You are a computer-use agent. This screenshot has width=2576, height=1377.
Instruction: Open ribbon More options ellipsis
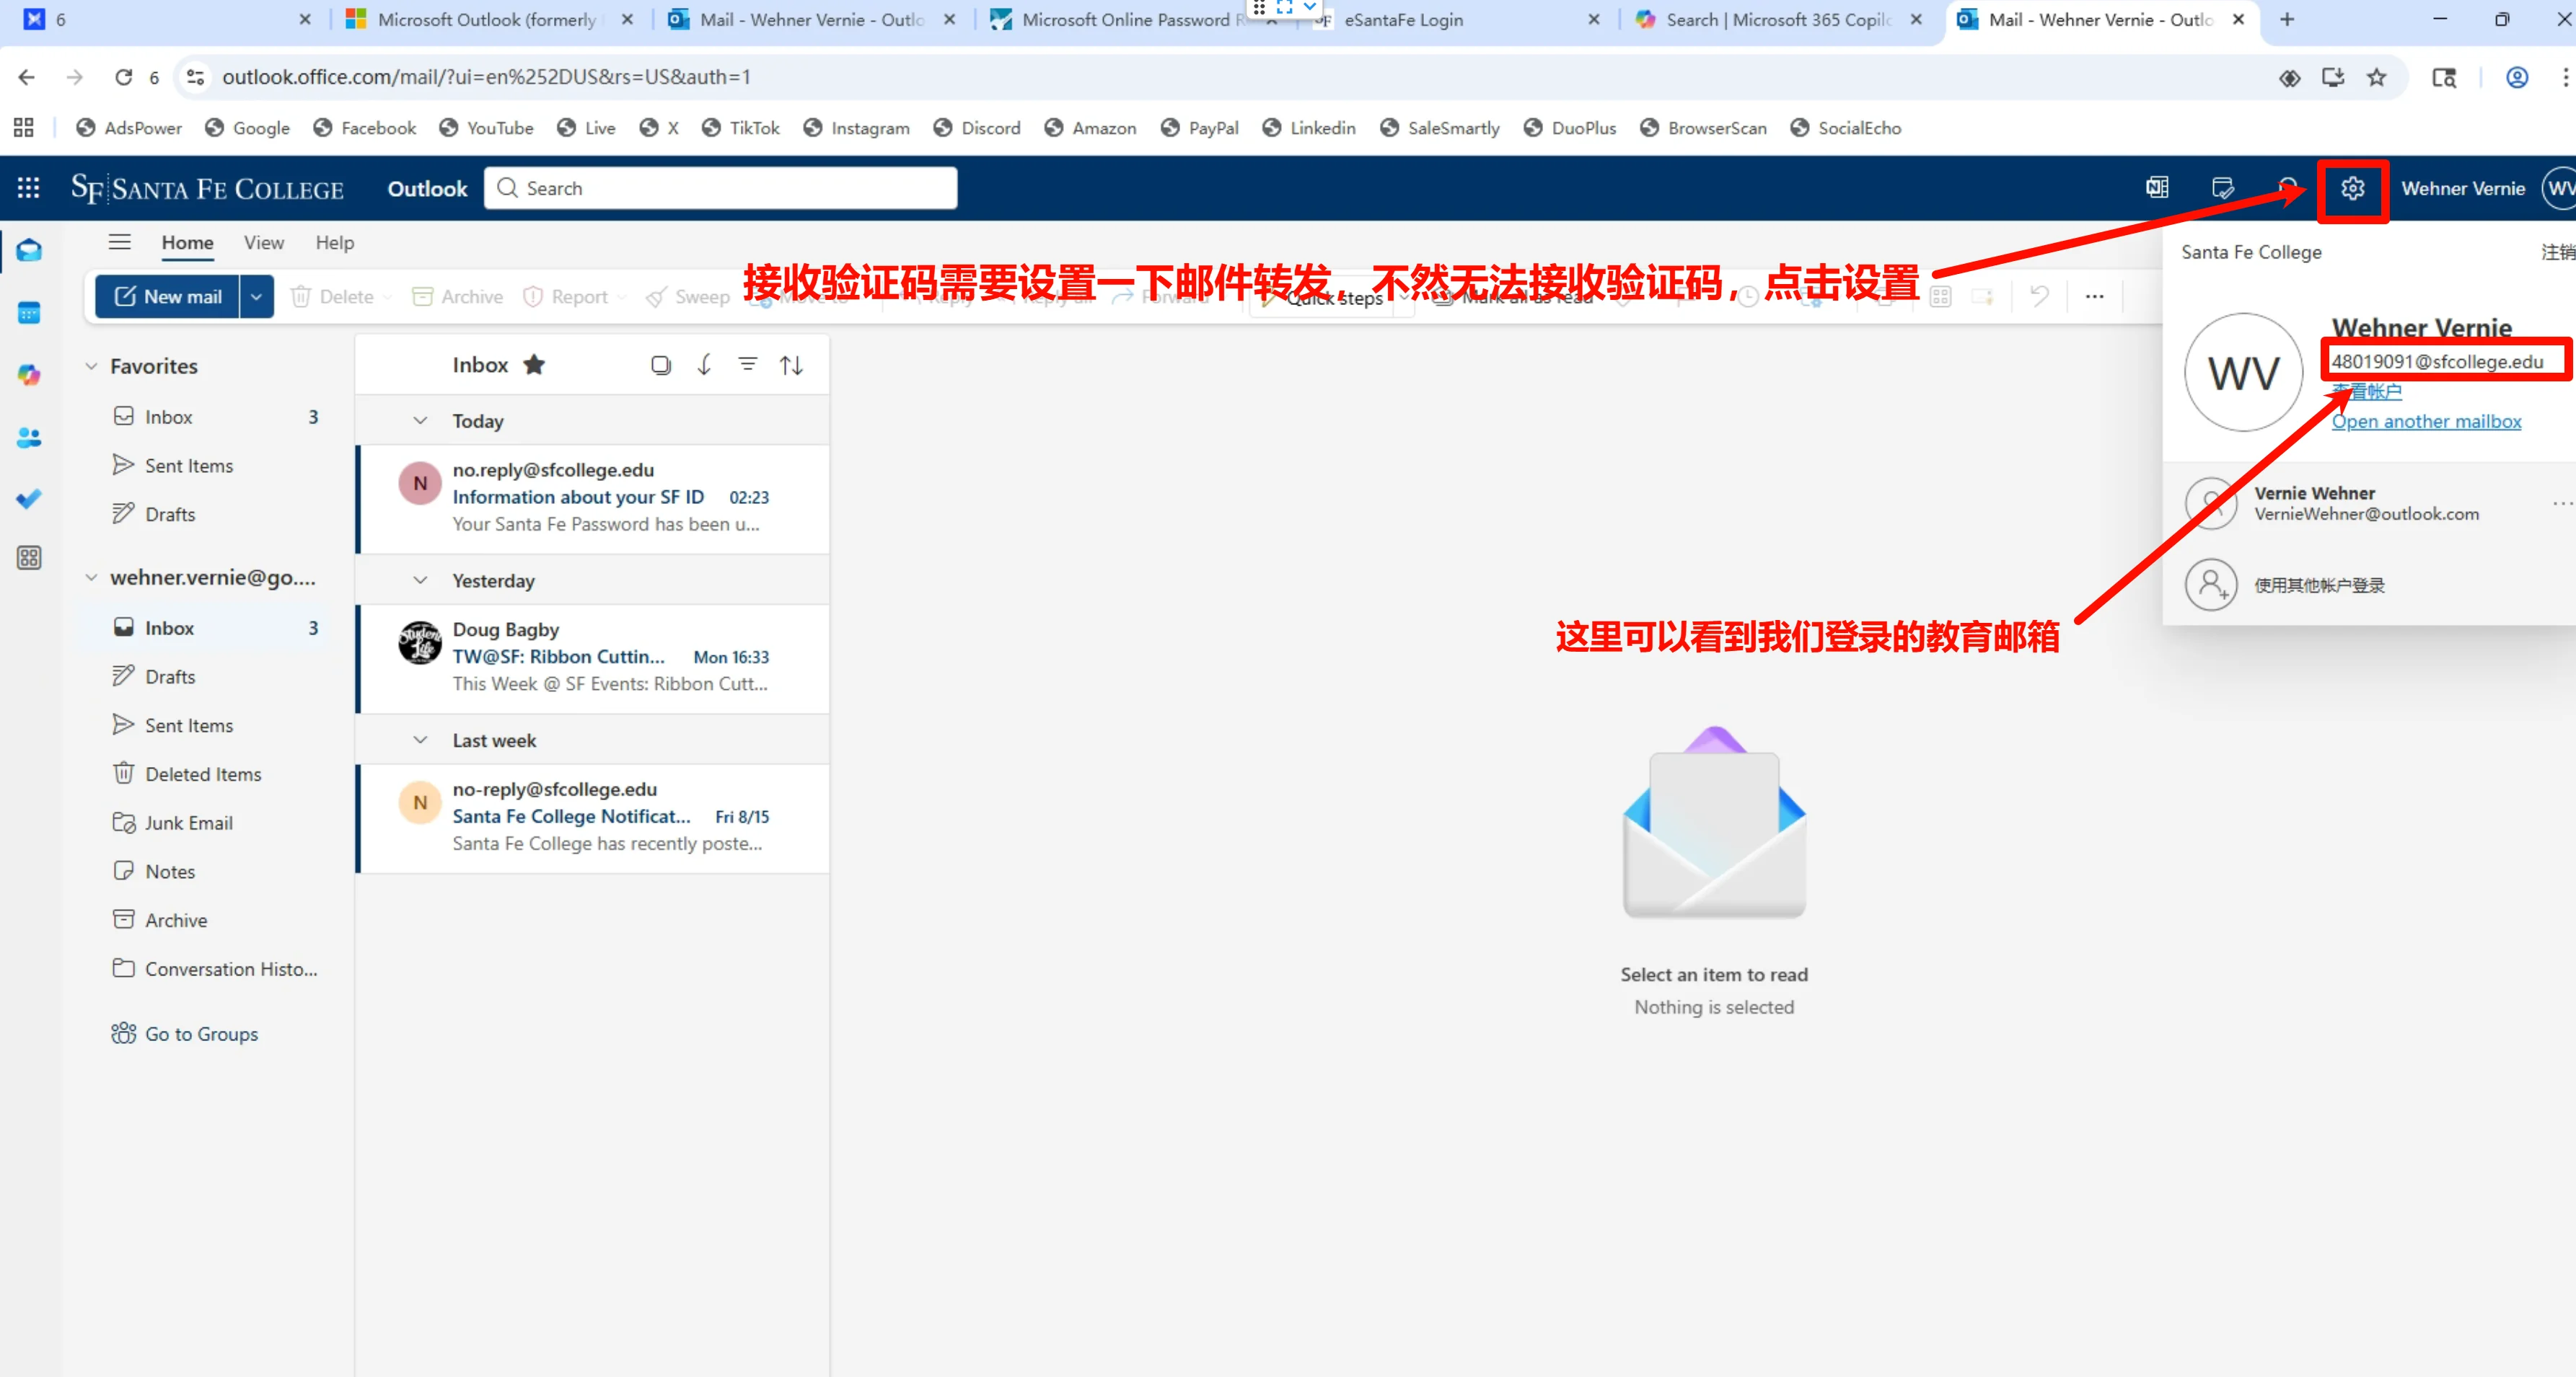(x=2094, y=296)
